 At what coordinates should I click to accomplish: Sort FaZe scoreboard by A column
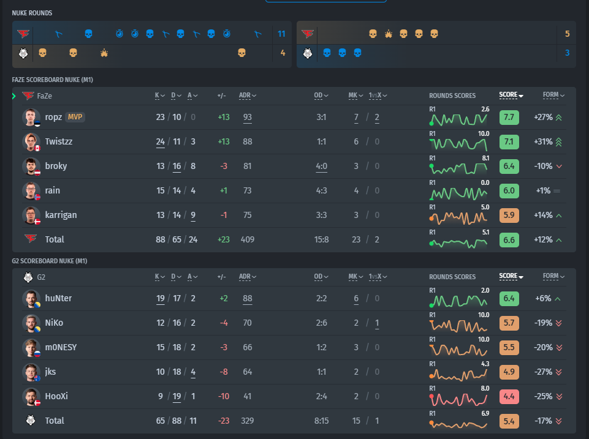pyautogui.click(x=192, y=96)
